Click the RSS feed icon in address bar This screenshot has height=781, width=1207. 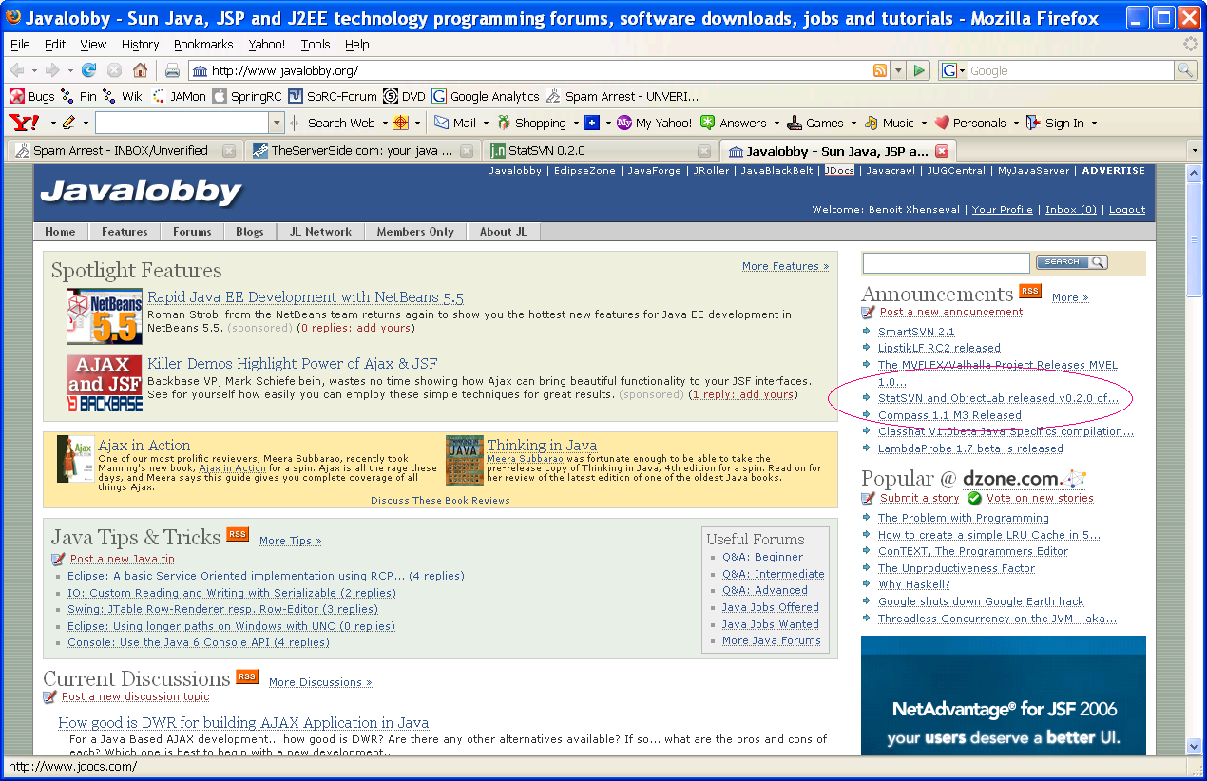880,70
